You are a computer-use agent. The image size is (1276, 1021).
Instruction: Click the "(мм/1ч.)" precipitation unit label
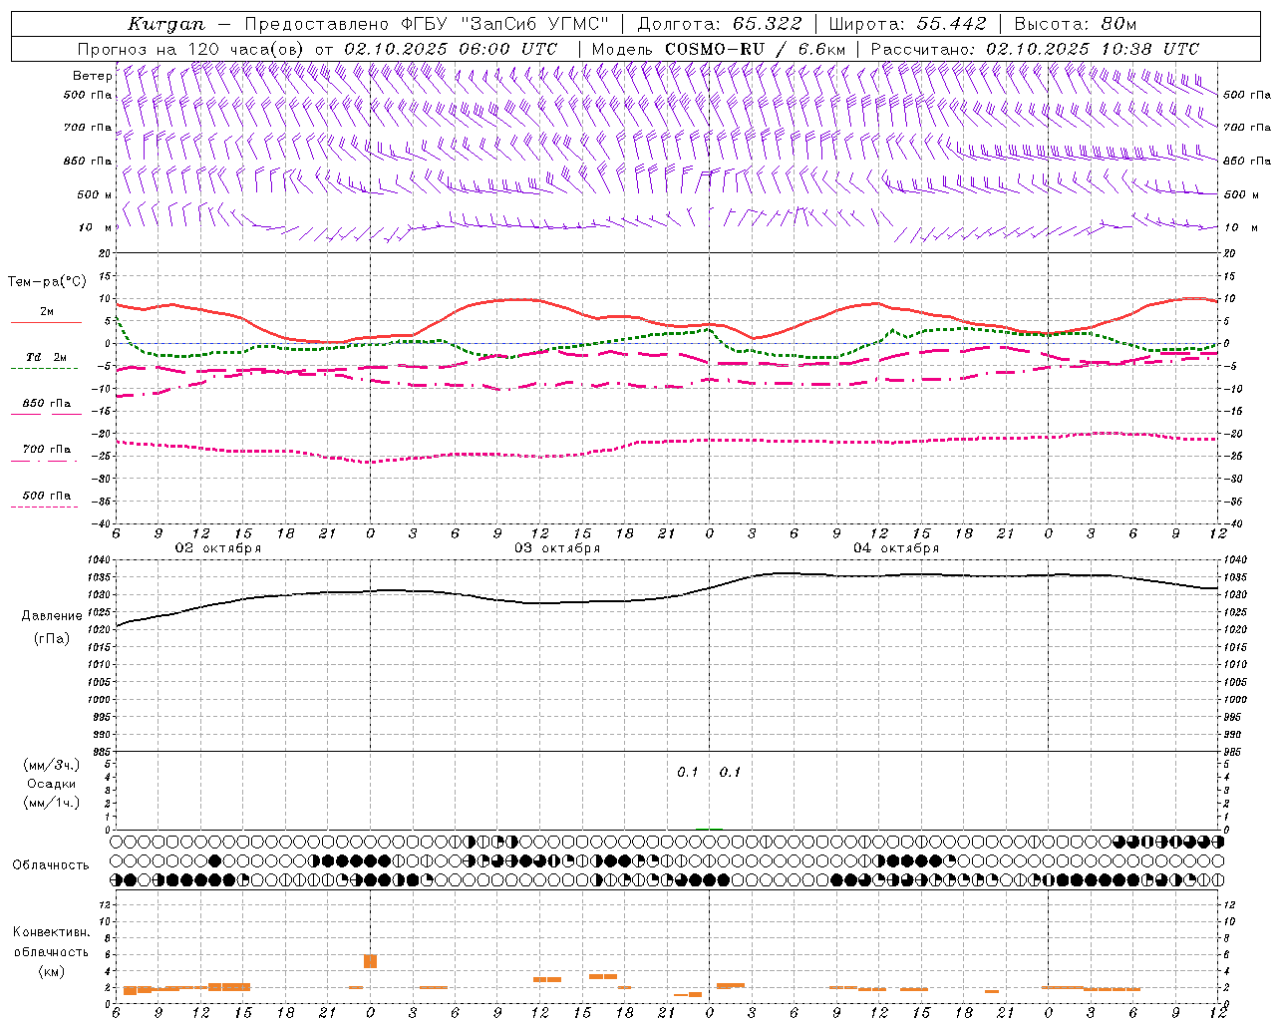pyautogui.click(x=52, y=803)
